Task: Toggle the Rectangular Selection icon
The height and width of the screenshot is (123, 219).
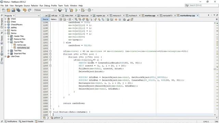Action: (x=91, y=19)
